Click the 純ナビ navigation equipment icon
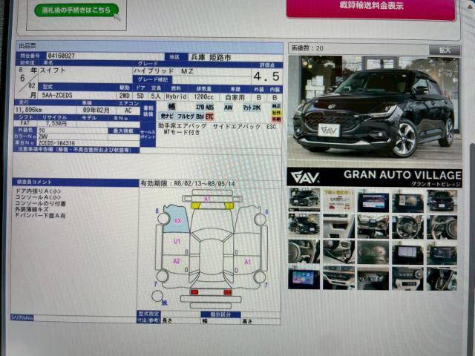 click(167, 116)
